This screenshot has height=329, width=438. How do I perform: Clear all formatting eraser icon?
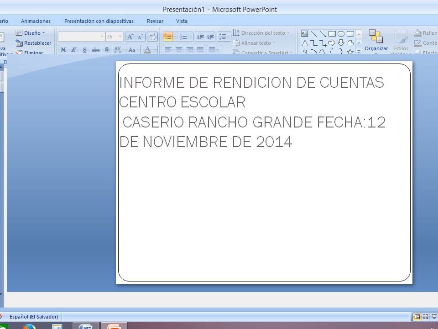click(152, 37)
